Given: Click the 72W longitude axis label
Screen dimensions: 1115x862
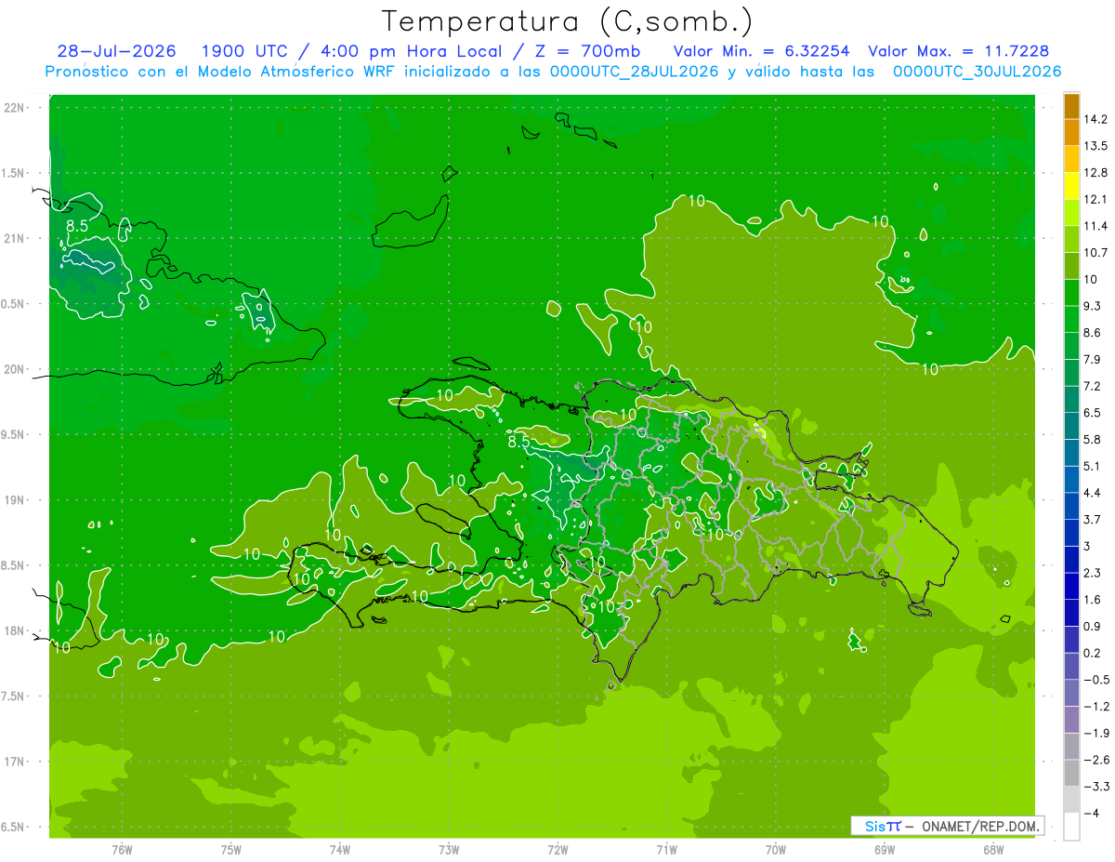Looking at the screenshot, I should pyautogui.click(x=557, y=850).
